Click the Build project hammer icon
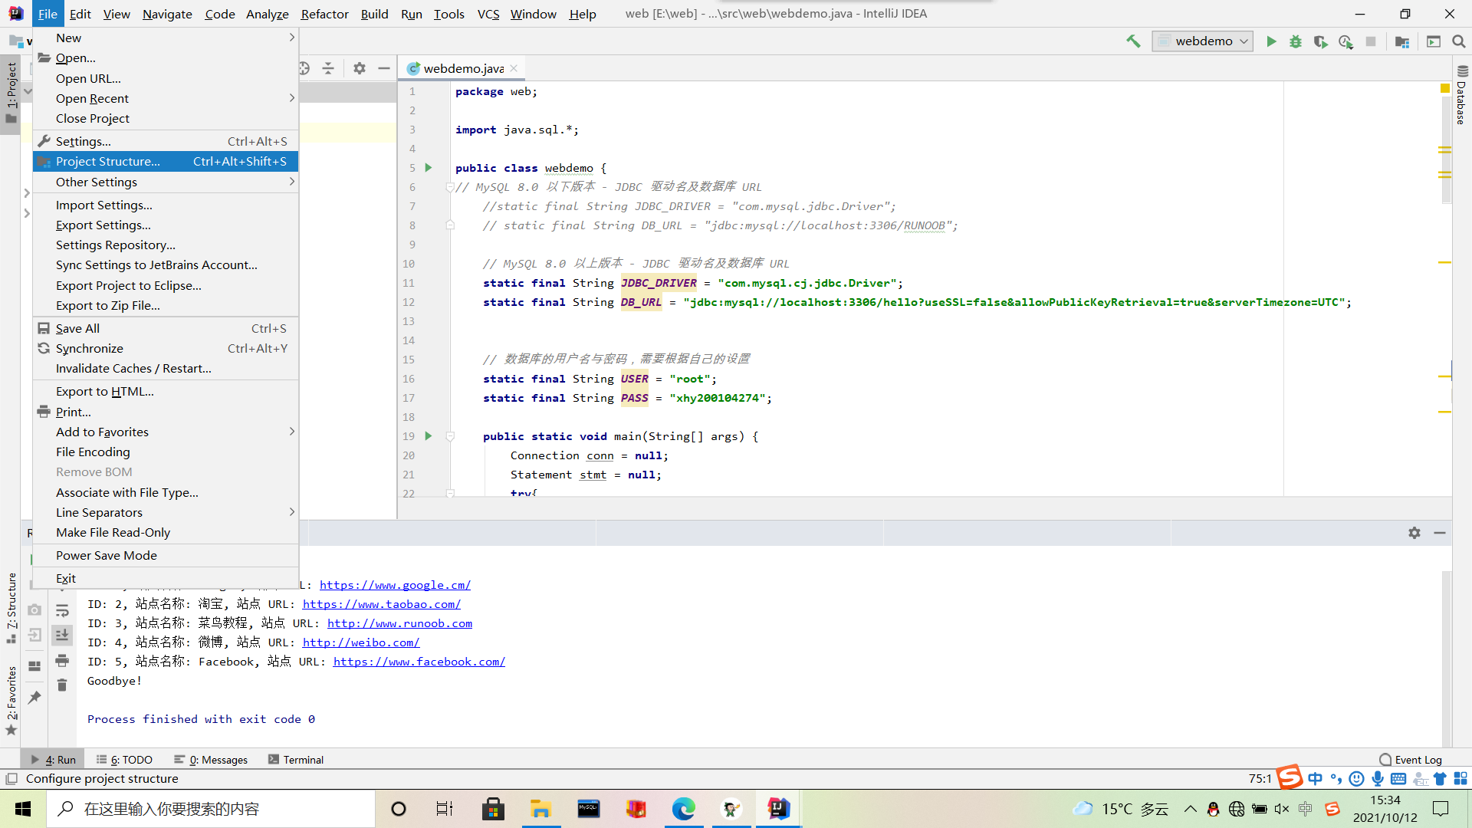Viewport: 1472px width, 828px height. pos(1133,41)
